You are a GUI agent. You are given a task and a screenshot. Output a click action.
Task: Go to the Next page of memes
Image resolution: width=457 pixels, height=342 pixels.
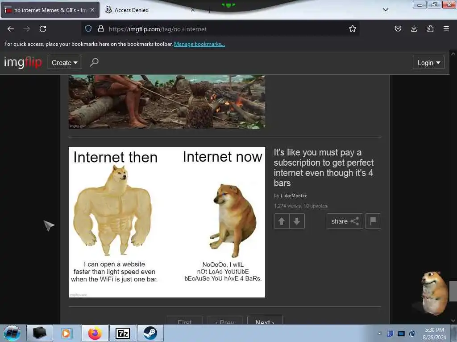(265, 321)
